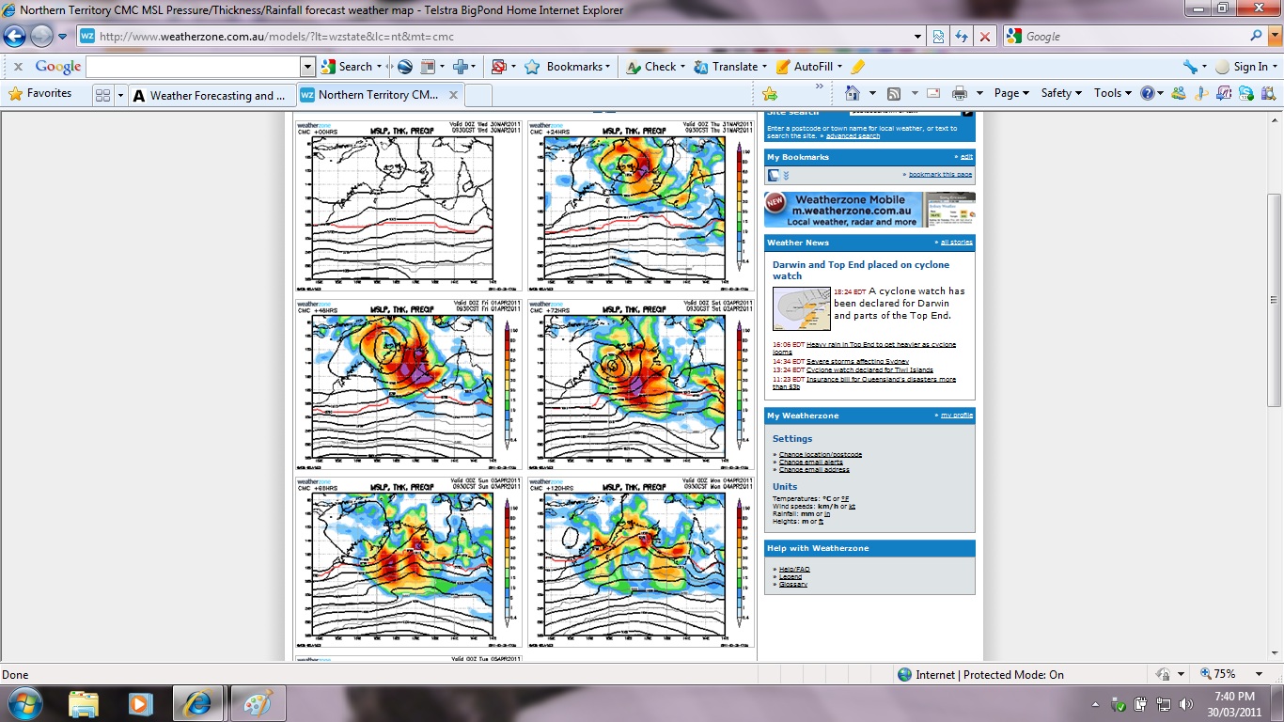Click the blue plus Share icon in Google Toolbar
1284x722 pixels.
click(x=461, y=67)
